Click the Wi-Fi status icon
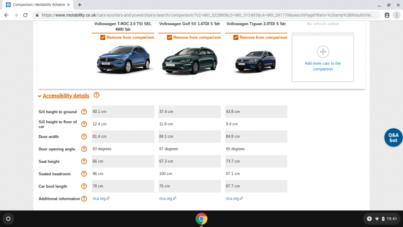 pyautogui.click(x=377, y=219)
